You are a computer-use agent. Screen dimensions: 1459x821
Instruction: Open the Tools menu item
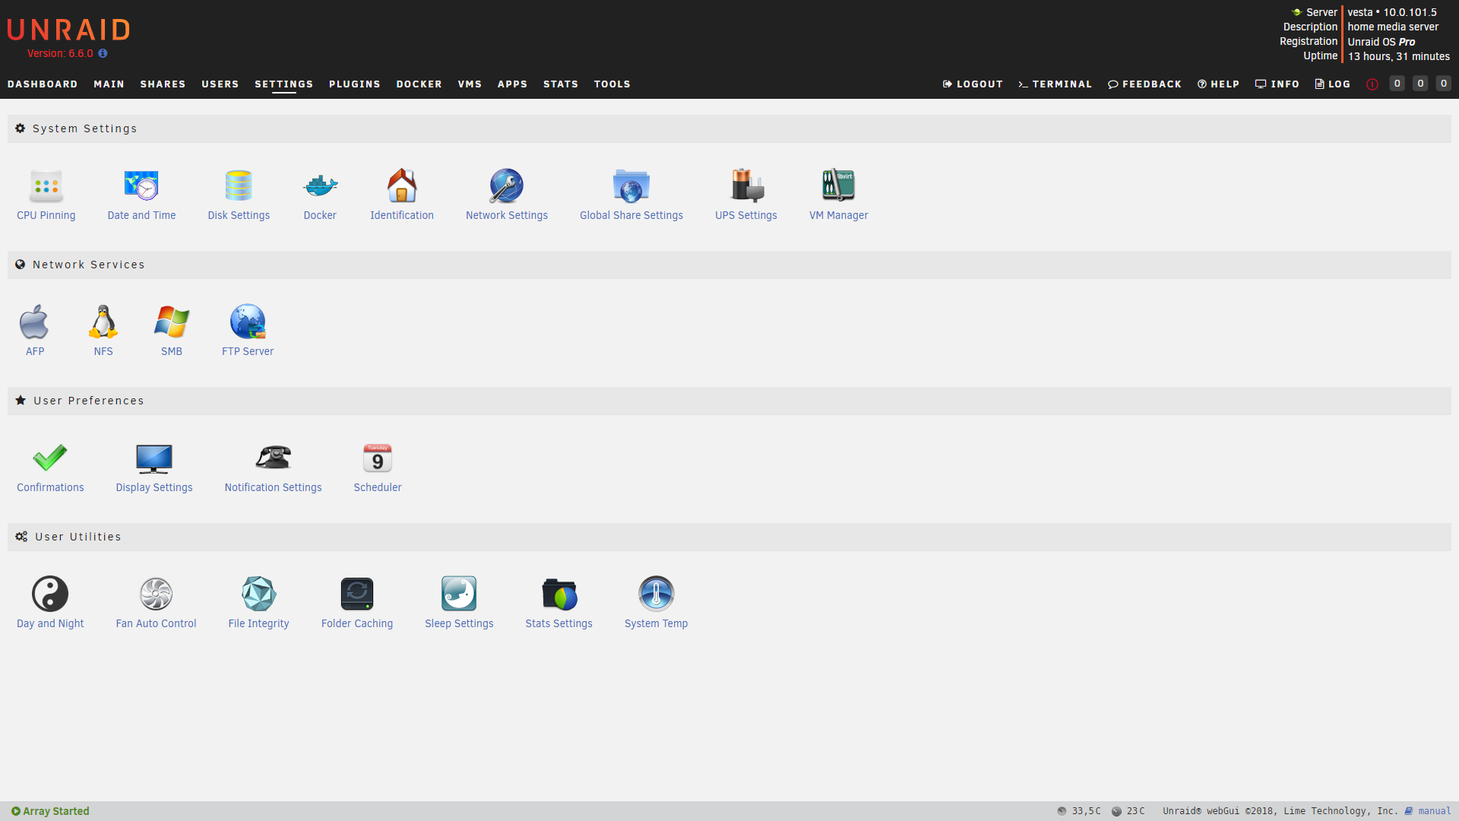(612, 84)
